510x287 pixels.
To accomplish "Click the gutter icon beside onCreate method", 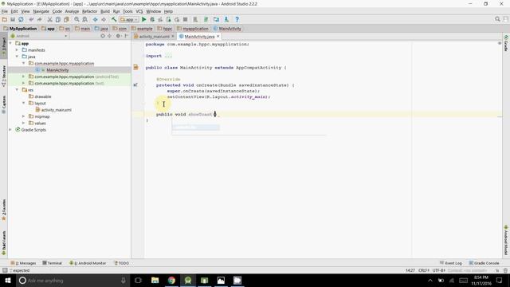I will 135,85.
